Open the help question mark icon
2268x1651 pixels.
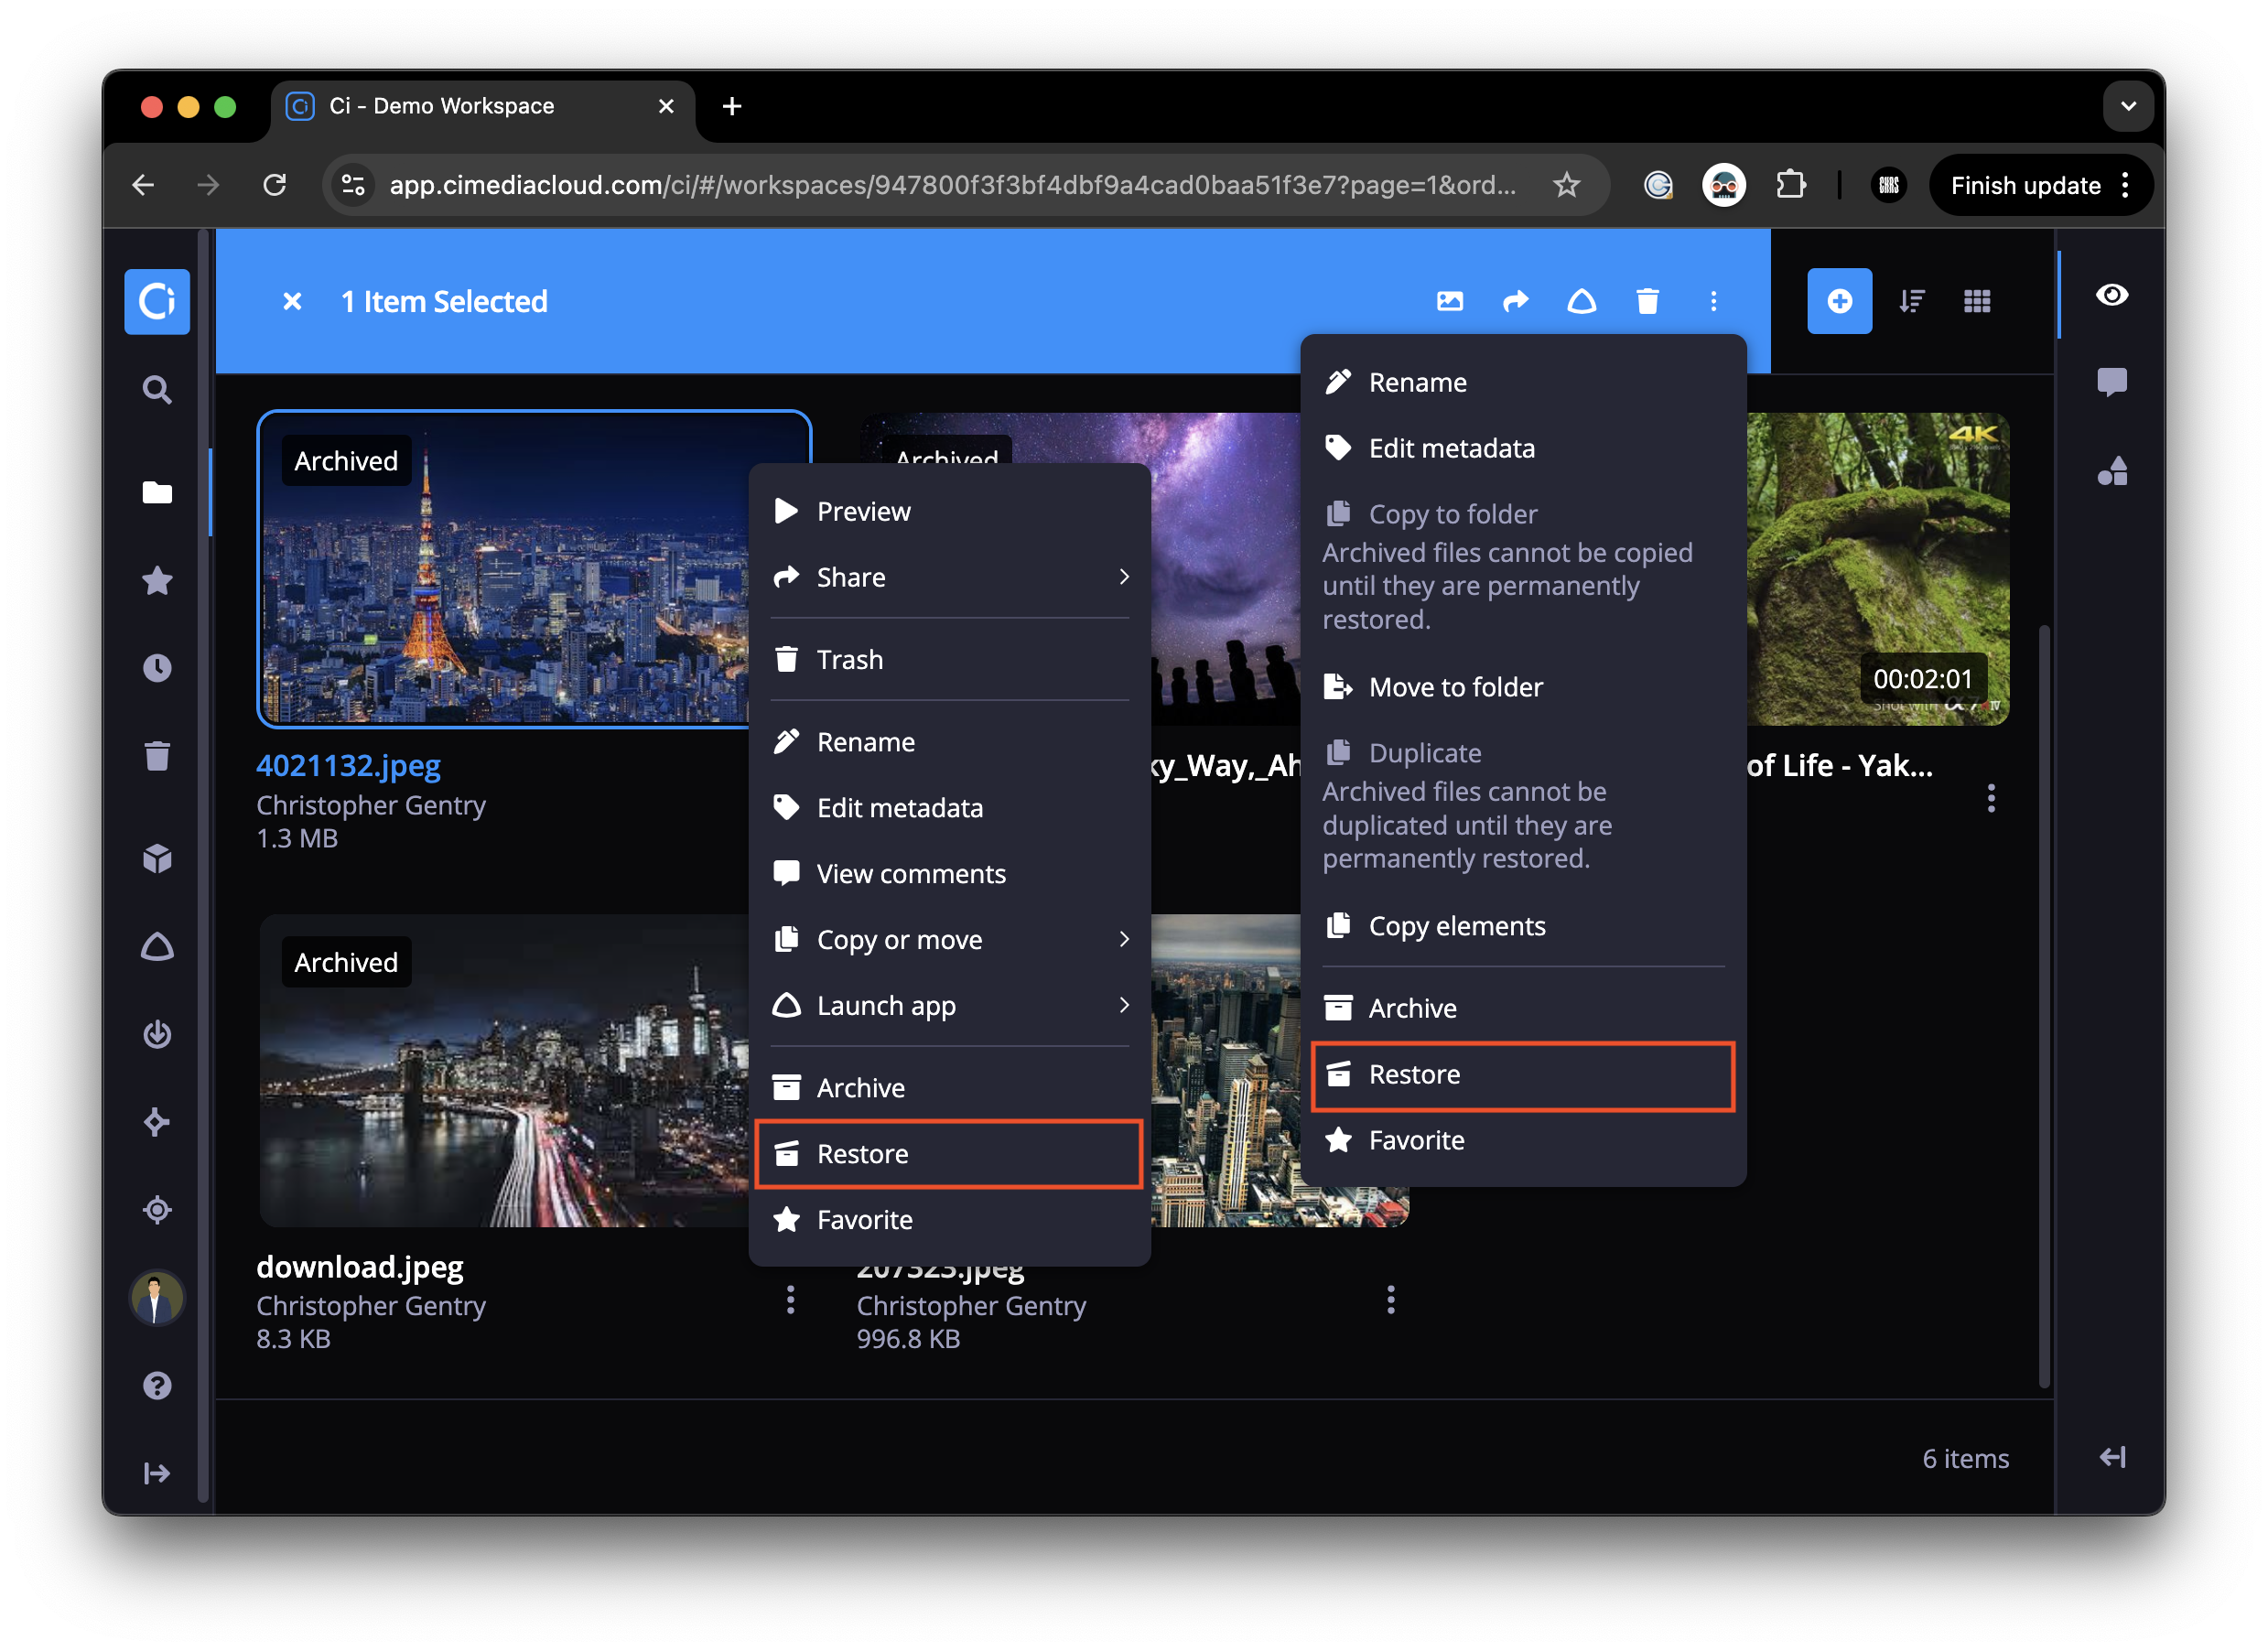coord(157,1386)
